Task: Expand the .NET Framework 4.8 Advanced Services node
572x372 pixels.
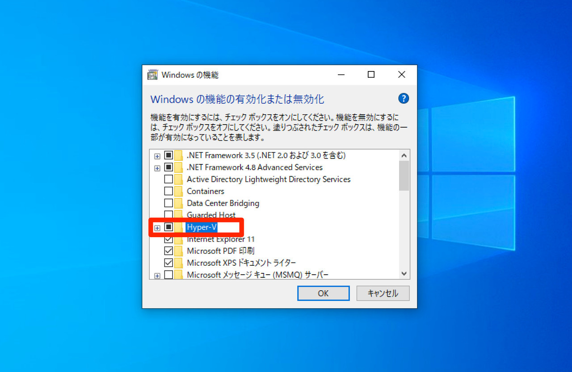Action: point(157,168)
